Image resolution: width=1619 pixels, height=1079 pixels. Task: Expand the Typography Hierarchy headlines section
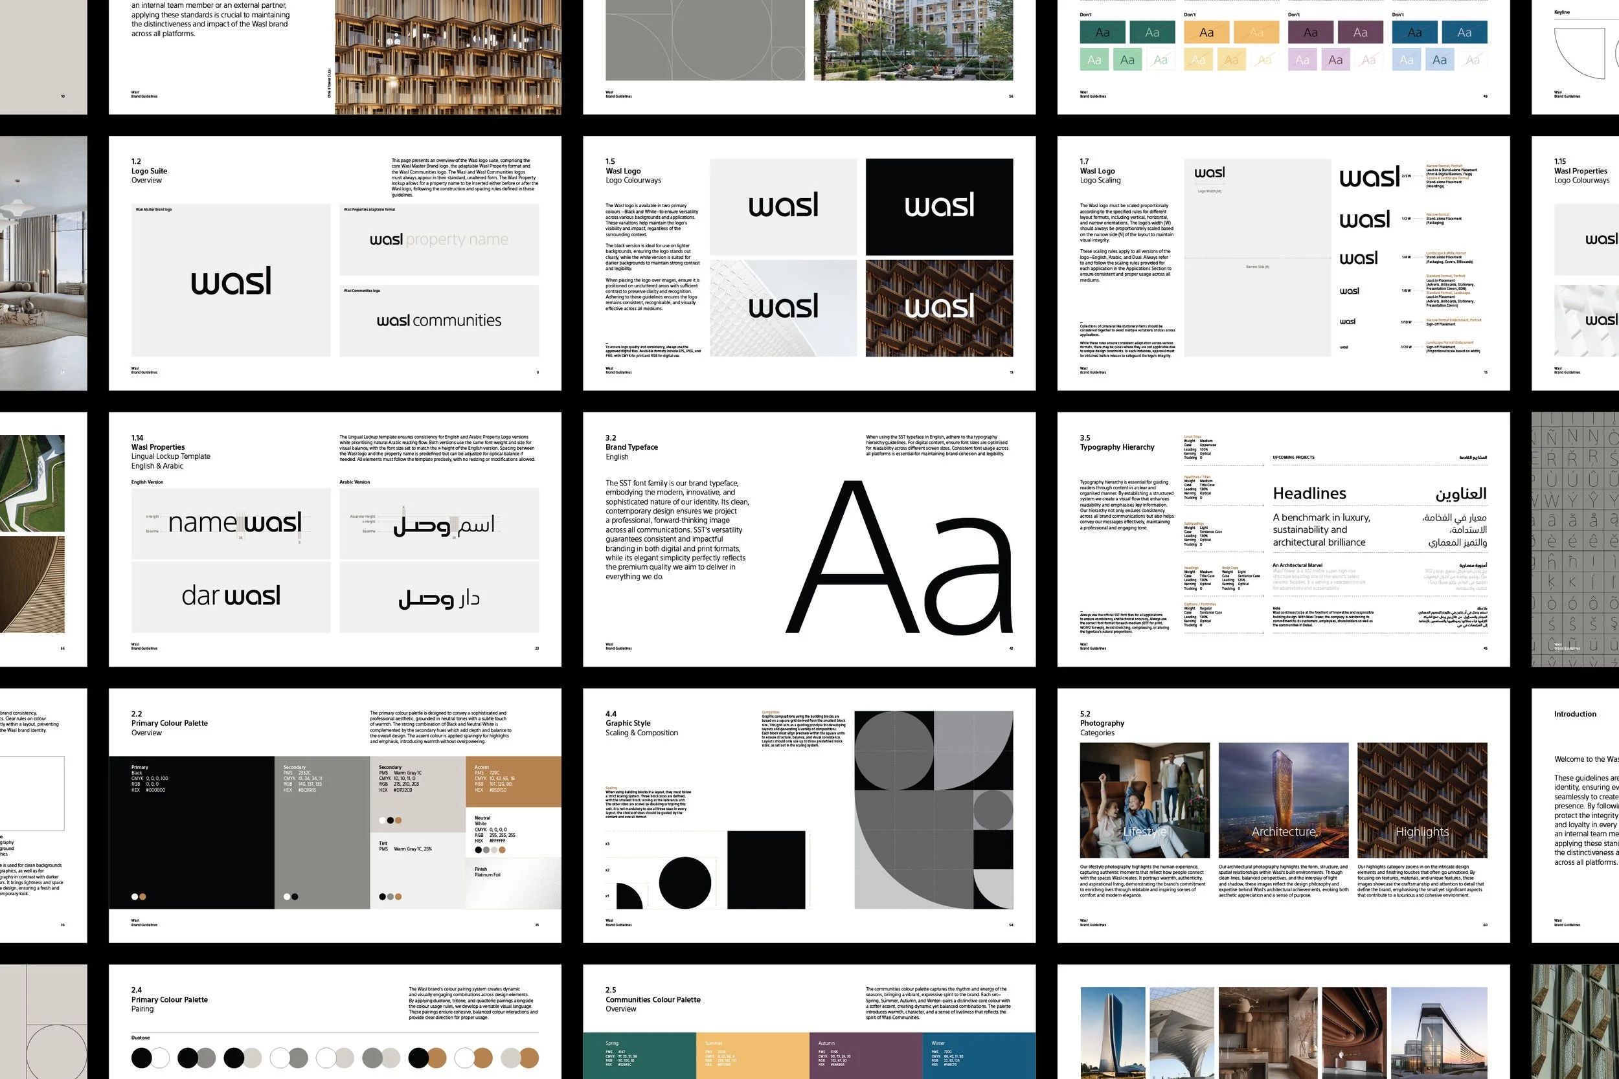point(1310,493)
